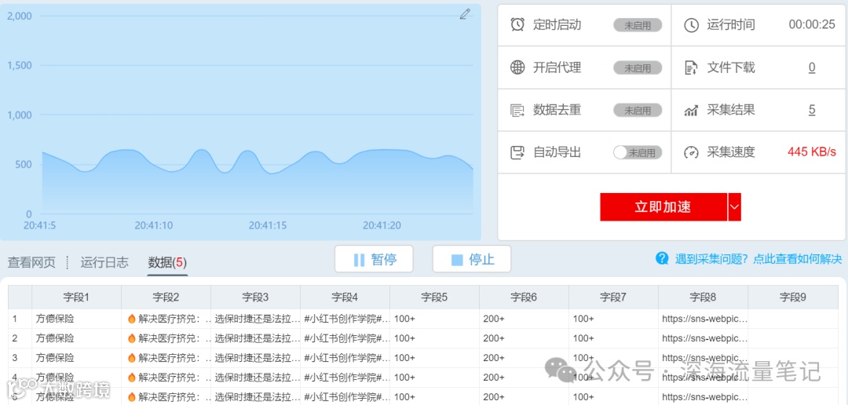
Task: Click the clock icon beside 运行时间
Action: click(692, 25)
